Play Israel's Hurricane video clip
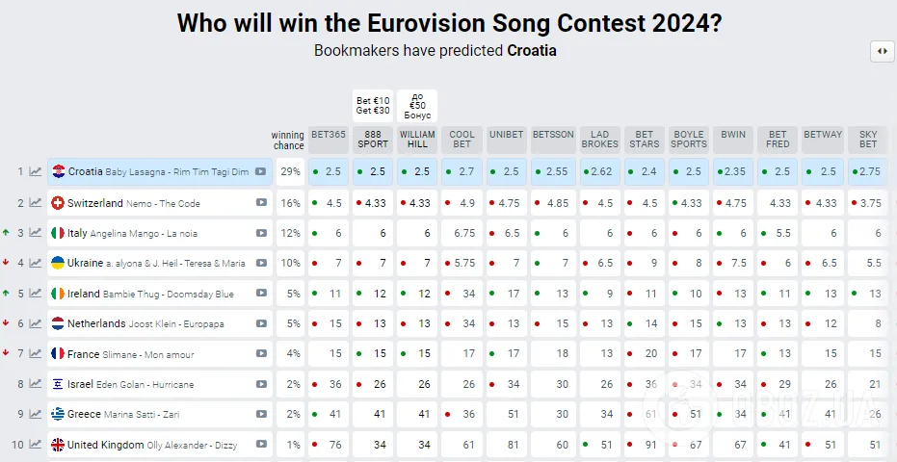Image resolution: width=897 pixels, height=462 pixels. tap(261, 384)
